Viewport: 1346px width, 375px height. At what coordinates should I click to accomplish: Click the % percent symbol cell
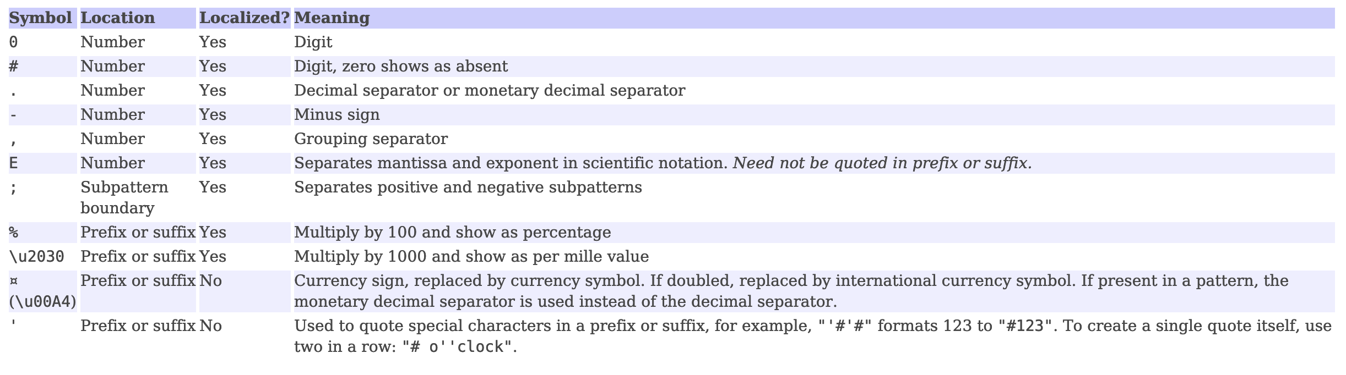tap(14, 233)
